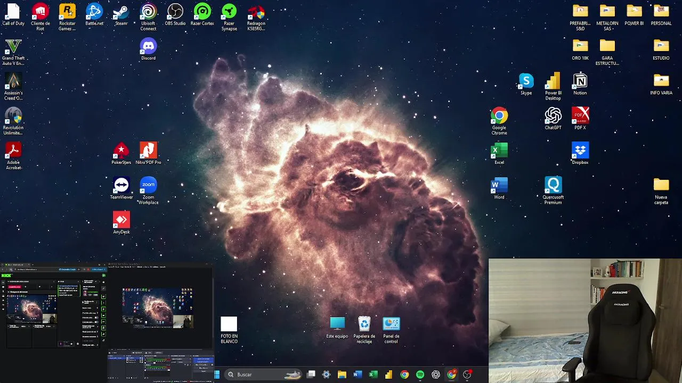Open the Discord desktop icon
This screenshot has width=682, height=383.
pos(148,49)
